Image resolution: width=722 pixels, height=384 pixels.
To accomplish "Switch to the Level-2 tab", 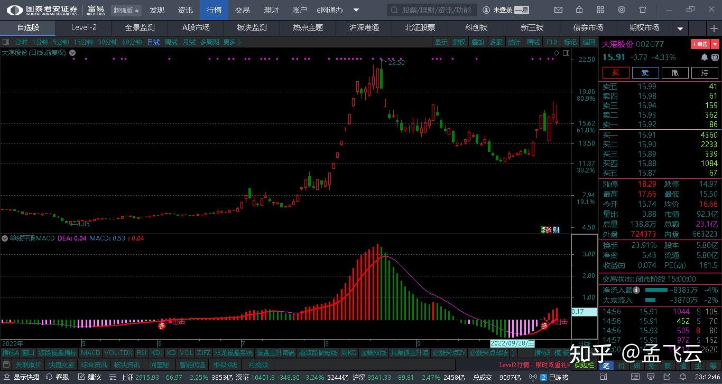I will click(x=84, y=27).
